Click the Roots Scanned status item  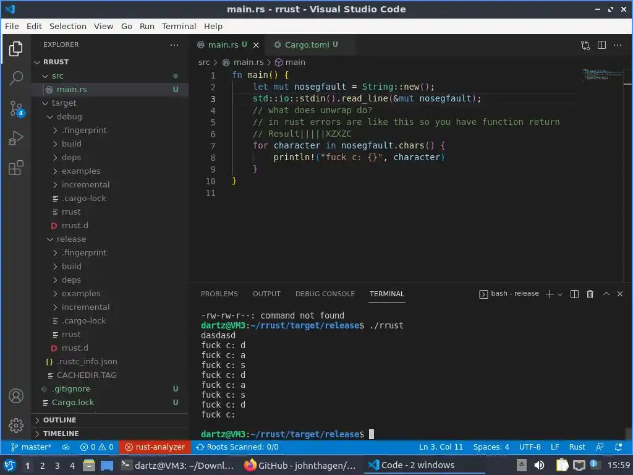coord(237,447)
